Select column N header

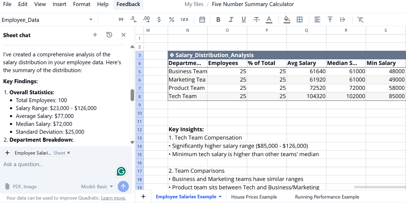(x=188, y=30)
